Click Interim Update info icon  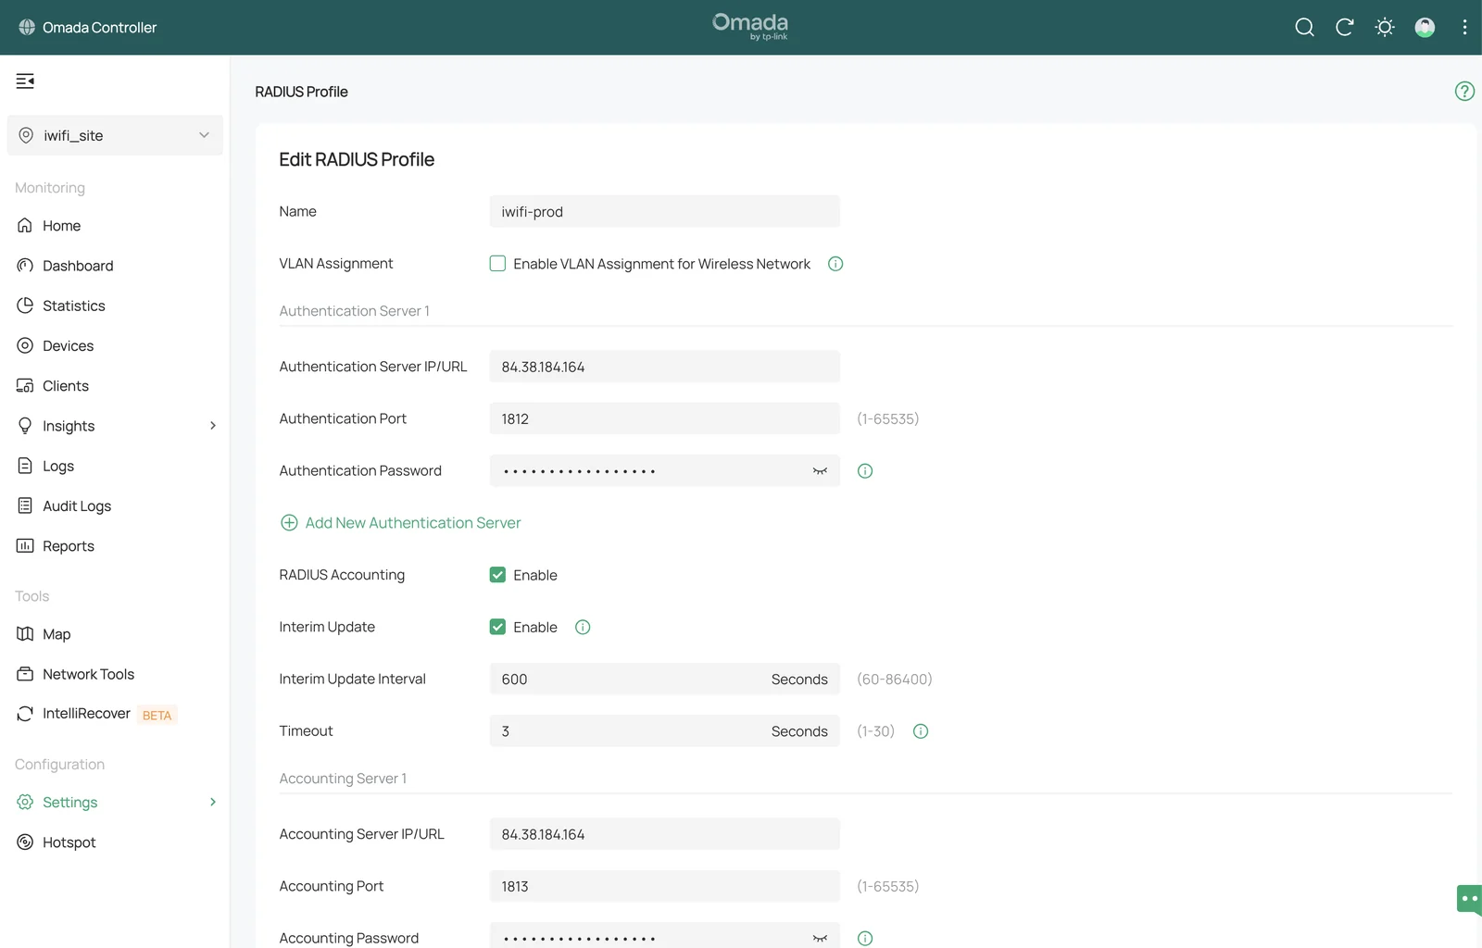click(x=583, y=627)
